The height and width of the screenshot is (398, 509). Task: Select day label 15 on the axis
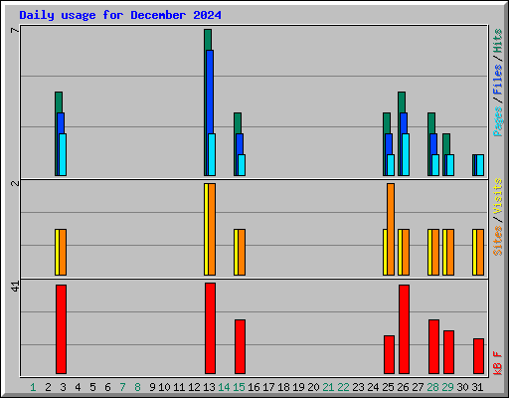point(240,387)
